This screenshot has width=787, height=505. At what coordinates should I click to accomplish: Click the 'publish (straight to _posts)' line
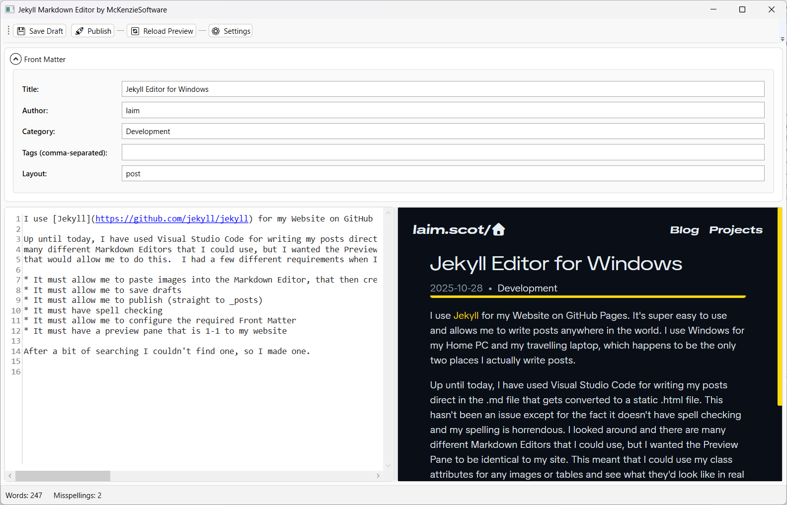tap(144, 300)
